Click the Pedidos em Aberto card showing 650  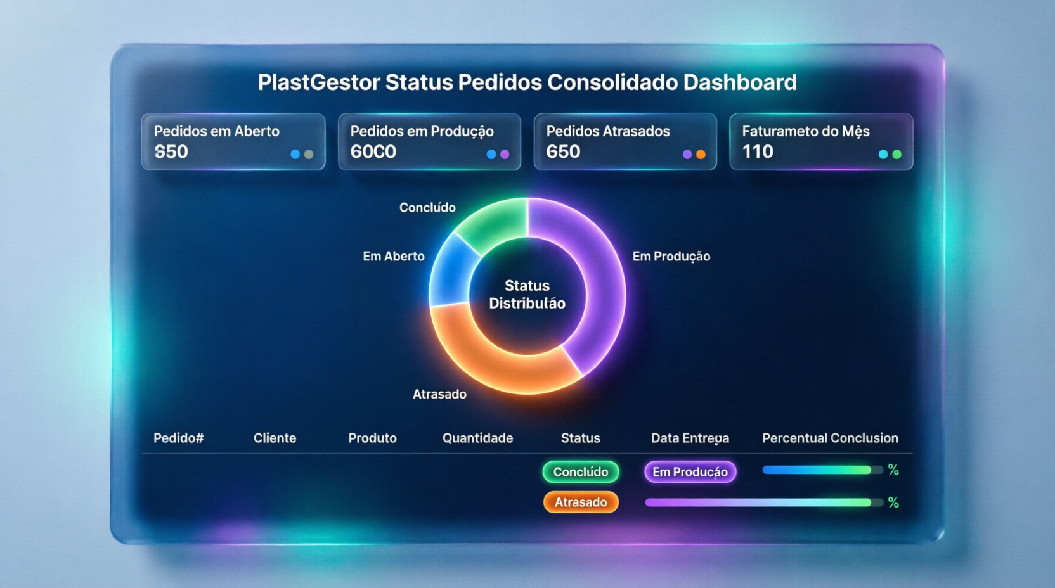233,141
